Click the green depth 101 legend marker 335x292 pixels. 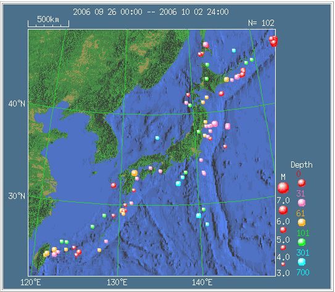[x=302, y=242]
